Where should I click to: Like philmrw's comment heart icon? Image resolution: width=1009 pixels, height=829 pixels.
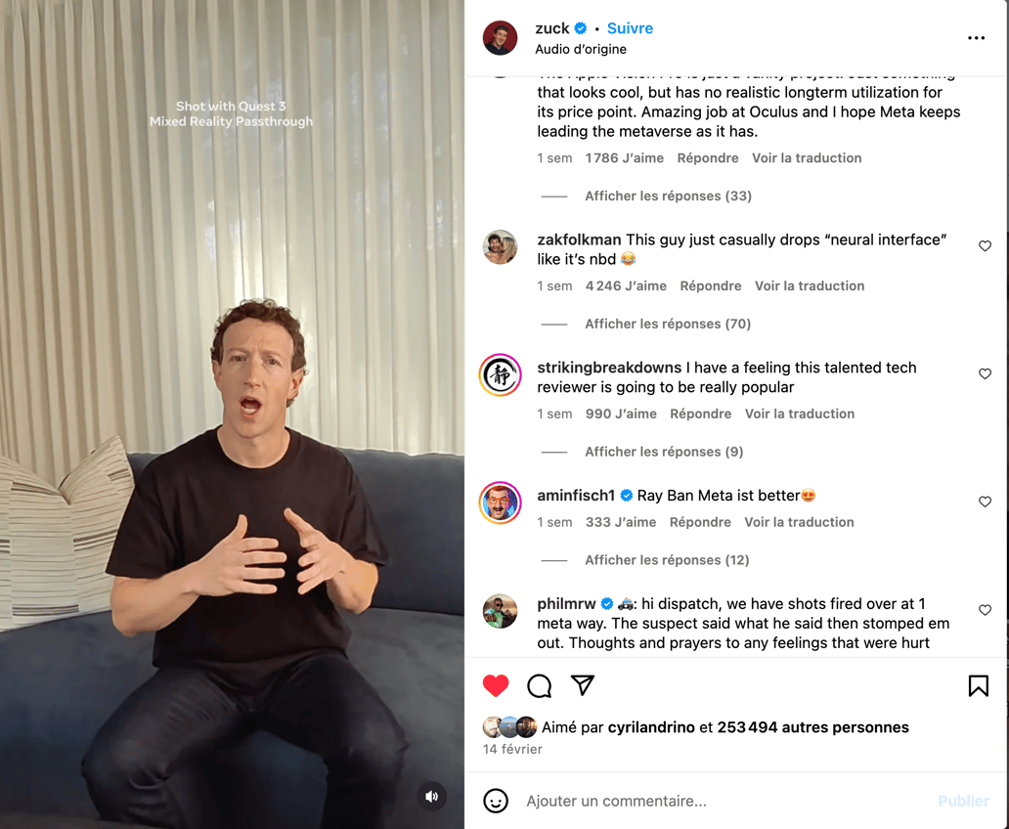[x=985, y=609]
